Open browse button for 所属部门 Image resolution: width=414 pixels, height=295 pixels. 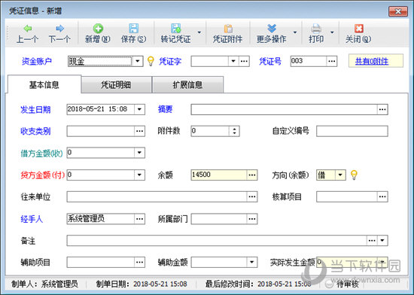tap(252, 219)
